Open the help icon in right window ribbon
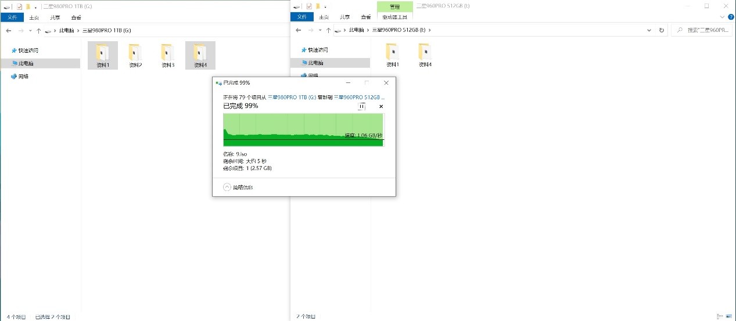 [x=731, y=17]
